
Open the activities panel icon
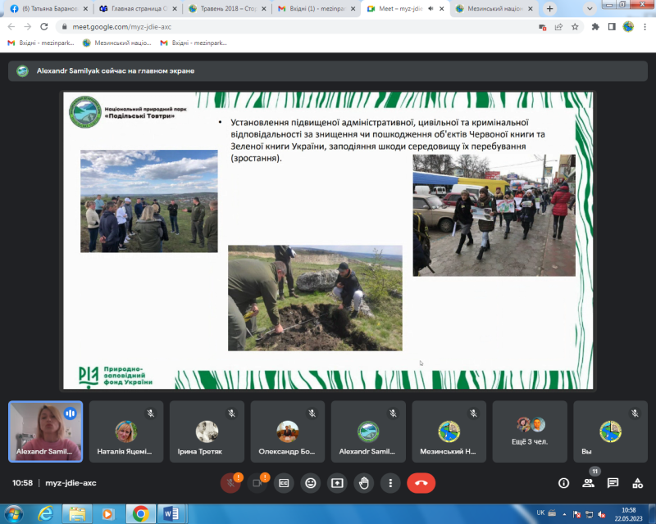(x=637, y=483)
